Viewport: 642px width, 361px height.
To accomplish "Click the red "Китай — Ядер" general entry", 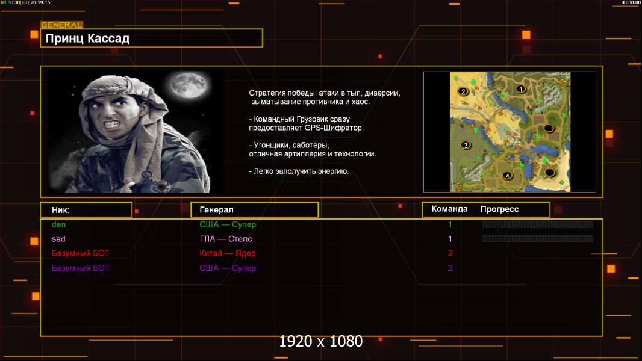I will click(x=227, y=253).
